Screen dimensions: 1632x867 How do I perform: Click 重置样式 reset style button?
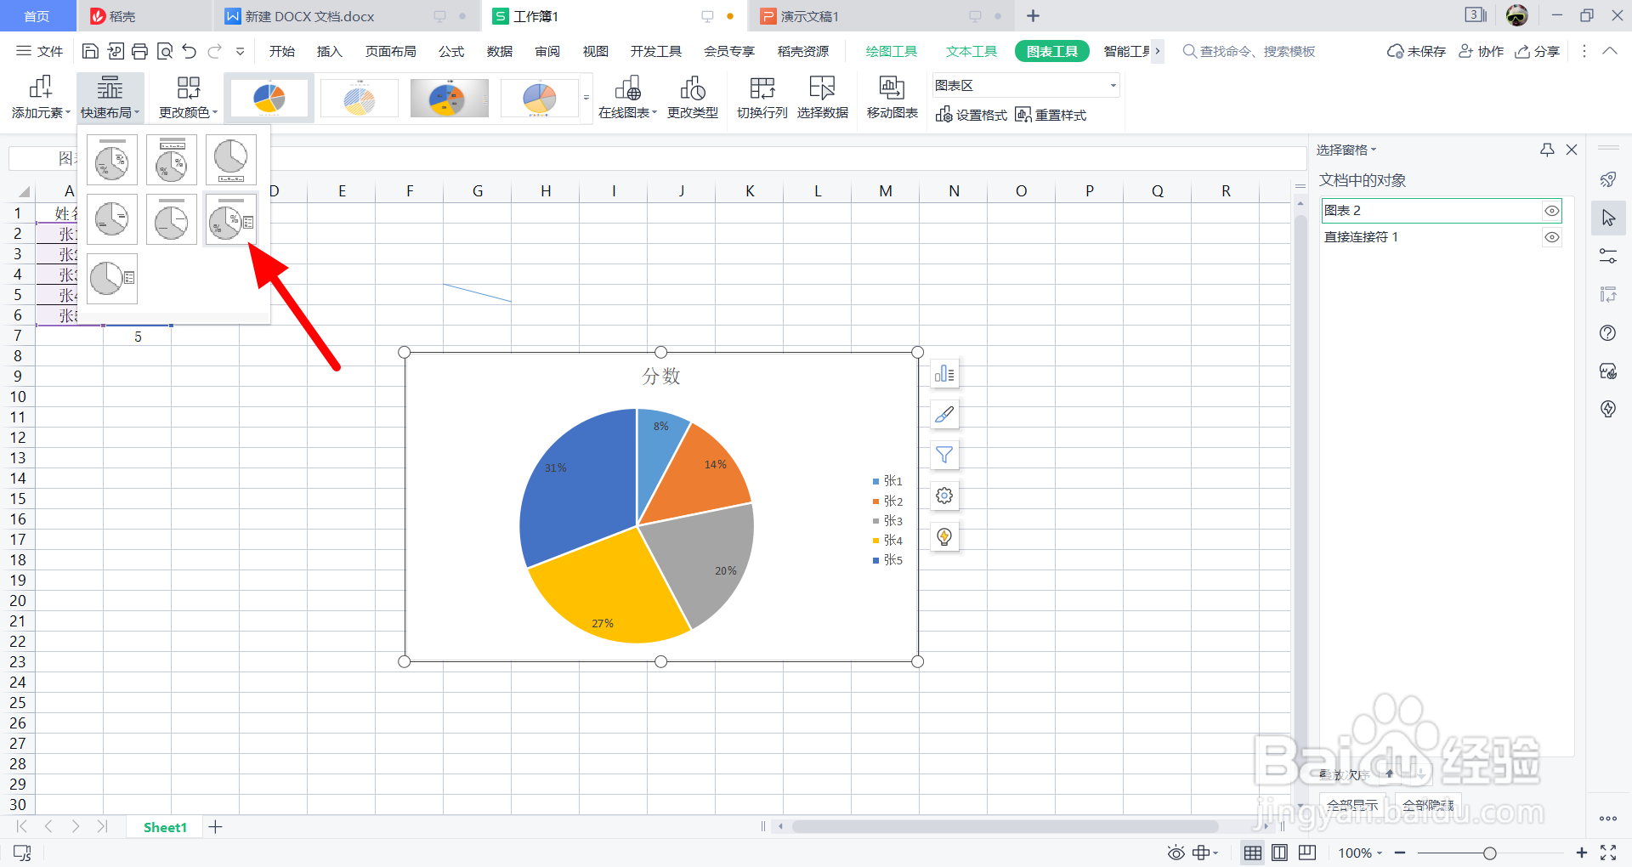click(1051, 115)
